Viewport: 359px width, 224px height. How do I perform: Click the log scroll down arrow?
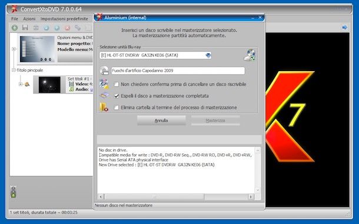pyautogui.click(x=258, y=190)
